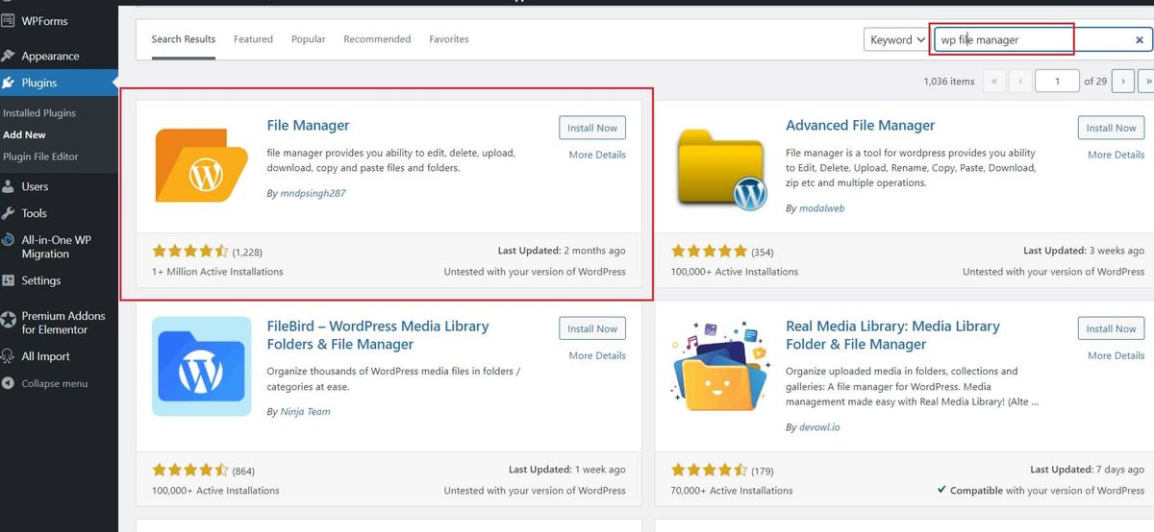
Task: Go to first page of results
Action: (x=993, y=82)
